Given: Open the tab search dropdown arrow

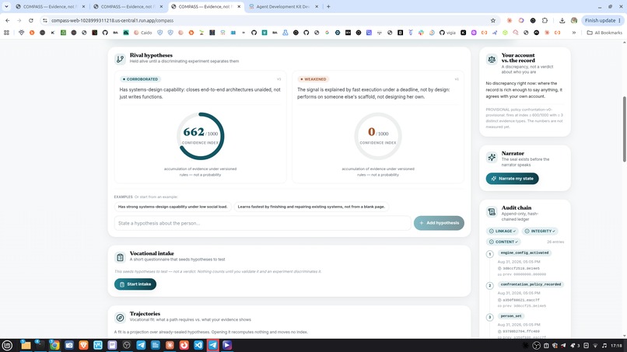Looking at the screenshot, I should (x=6, y=6).
